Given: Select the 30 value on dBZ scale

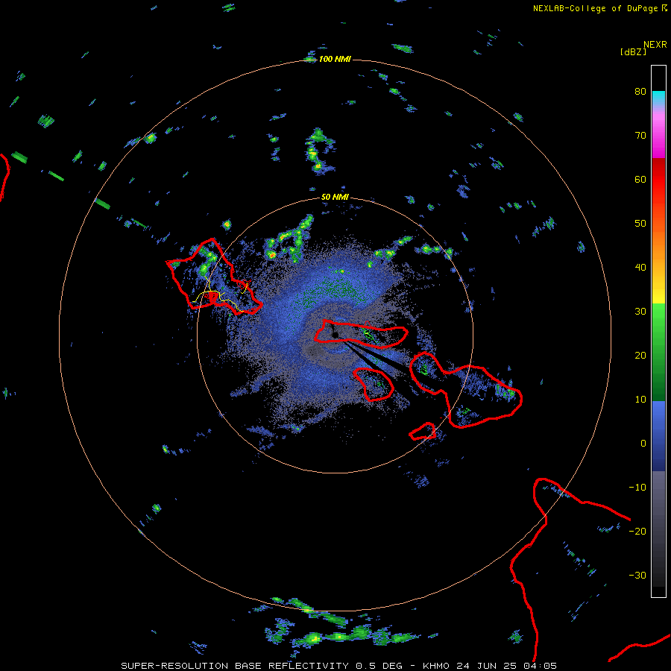Looking at the screenshot, I should tap(640, 311).
